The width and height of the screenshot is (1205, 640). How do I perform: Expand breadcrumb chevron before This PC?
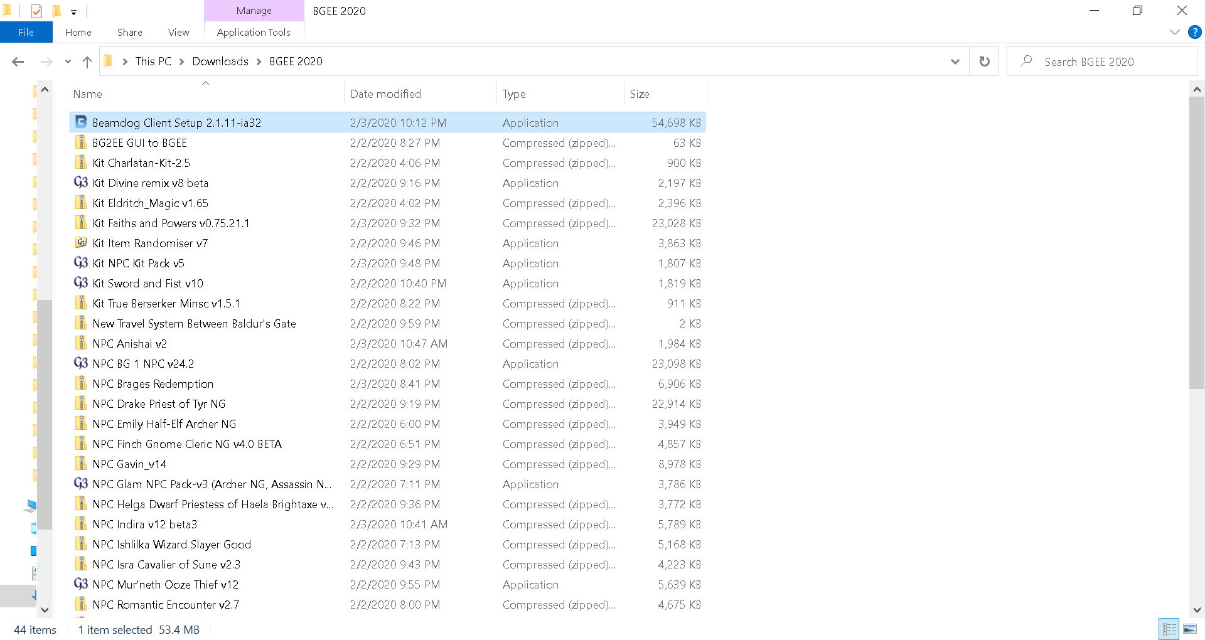[x=125, y=61]
